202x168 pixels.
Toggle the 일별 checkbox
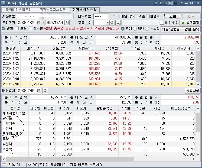click(x=4, y=28)
